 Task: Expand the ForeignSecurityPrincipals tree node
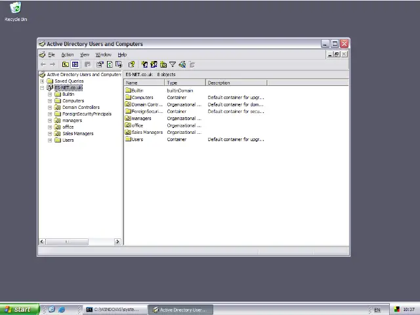[50, 114]
